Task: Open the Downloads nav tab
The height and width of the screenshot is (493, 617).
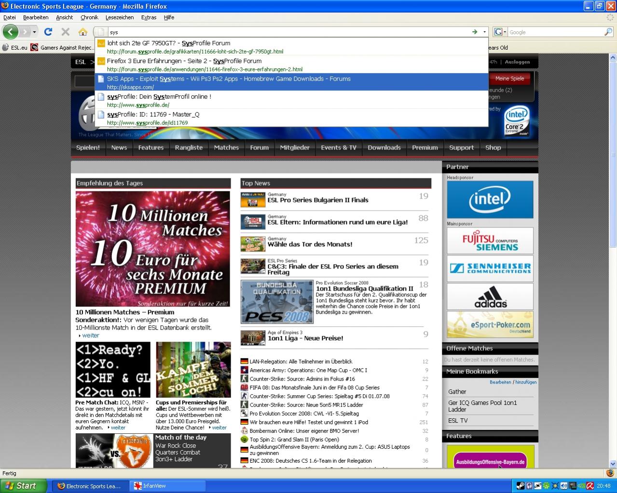Action: point(384,148)
